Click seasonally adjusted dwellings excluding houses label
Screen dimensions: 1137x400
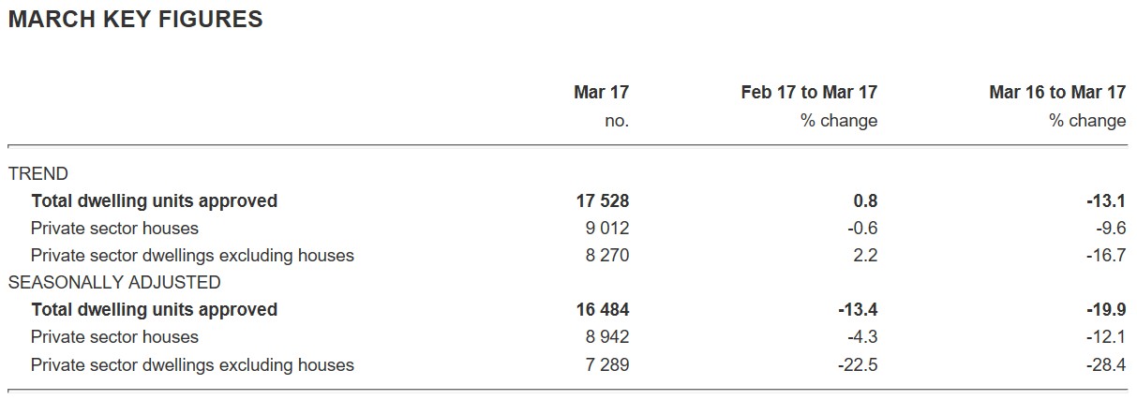192,364
